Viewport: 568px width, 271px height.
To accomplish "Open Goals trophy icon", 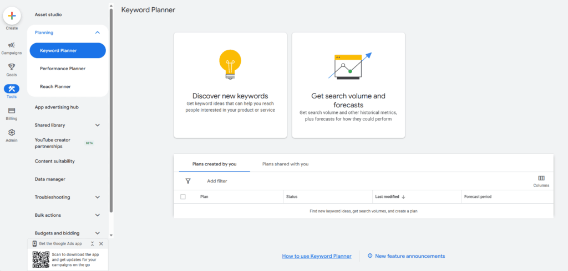I will point(12,67).
